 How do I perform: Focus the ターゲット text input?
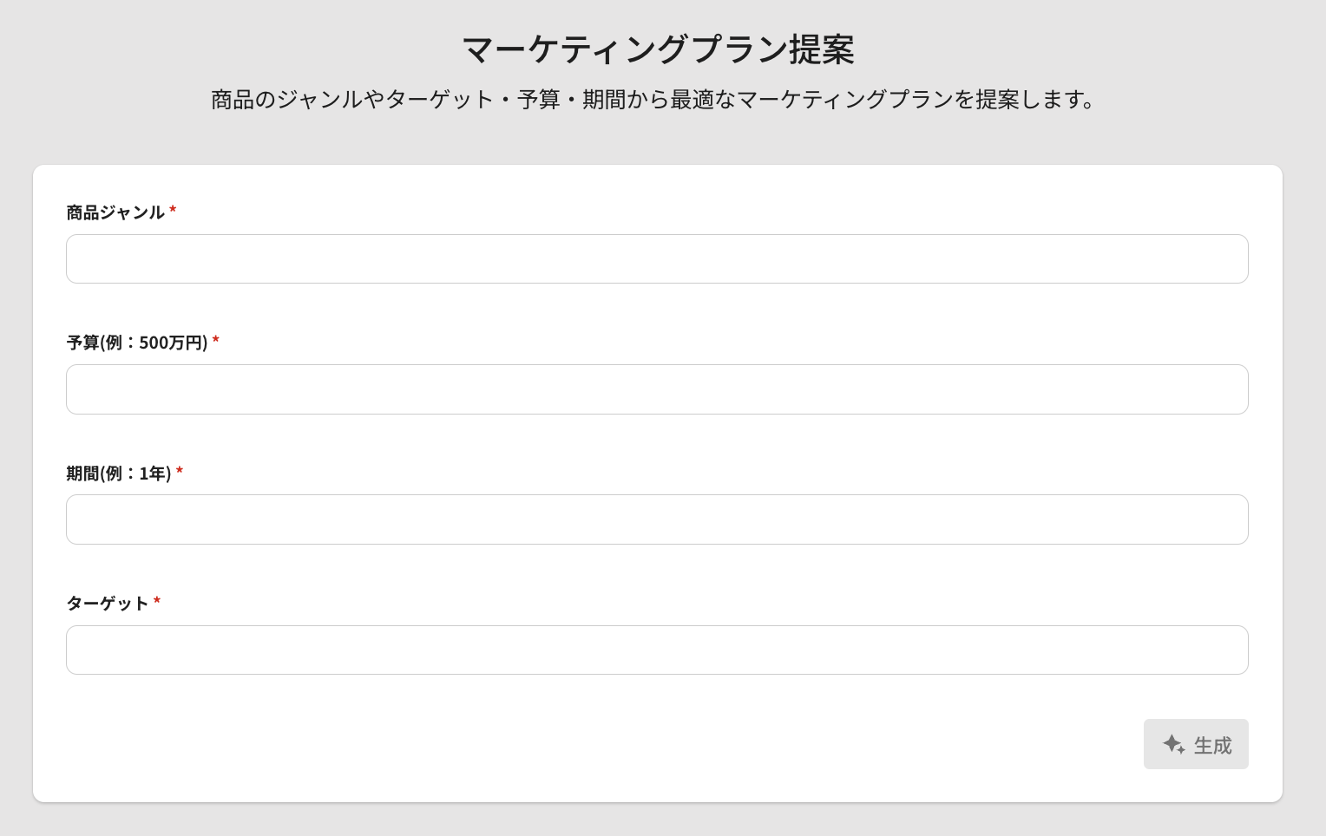657,650
